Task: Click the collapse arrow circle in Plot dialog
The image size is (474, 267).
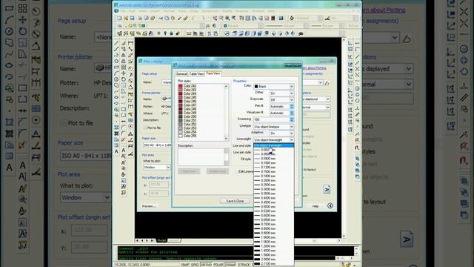Action: 330,205
